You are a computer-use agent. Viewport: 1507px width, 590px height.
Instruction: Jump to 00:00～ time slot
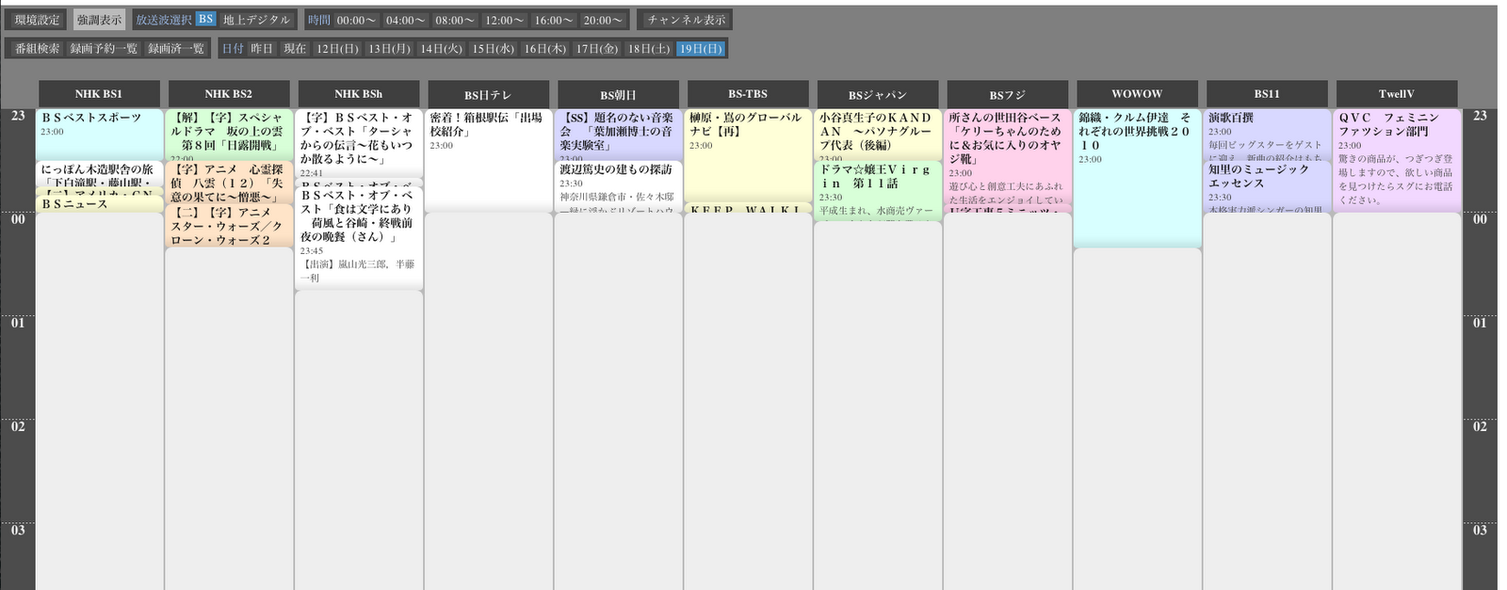[x=356, y=20]
